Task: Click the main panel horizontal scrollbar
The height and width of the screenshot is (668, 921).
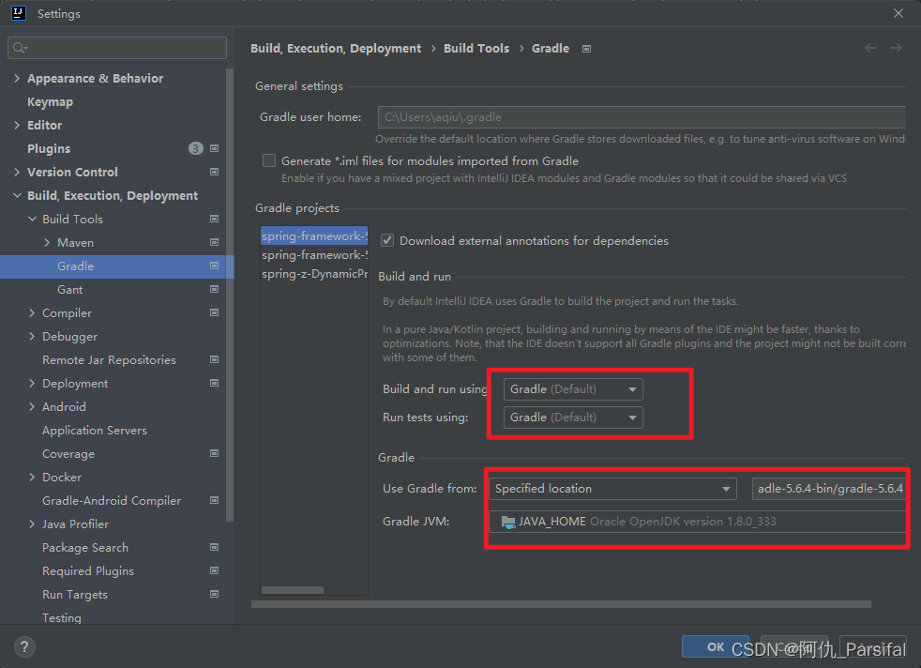Action: (561, 604)
